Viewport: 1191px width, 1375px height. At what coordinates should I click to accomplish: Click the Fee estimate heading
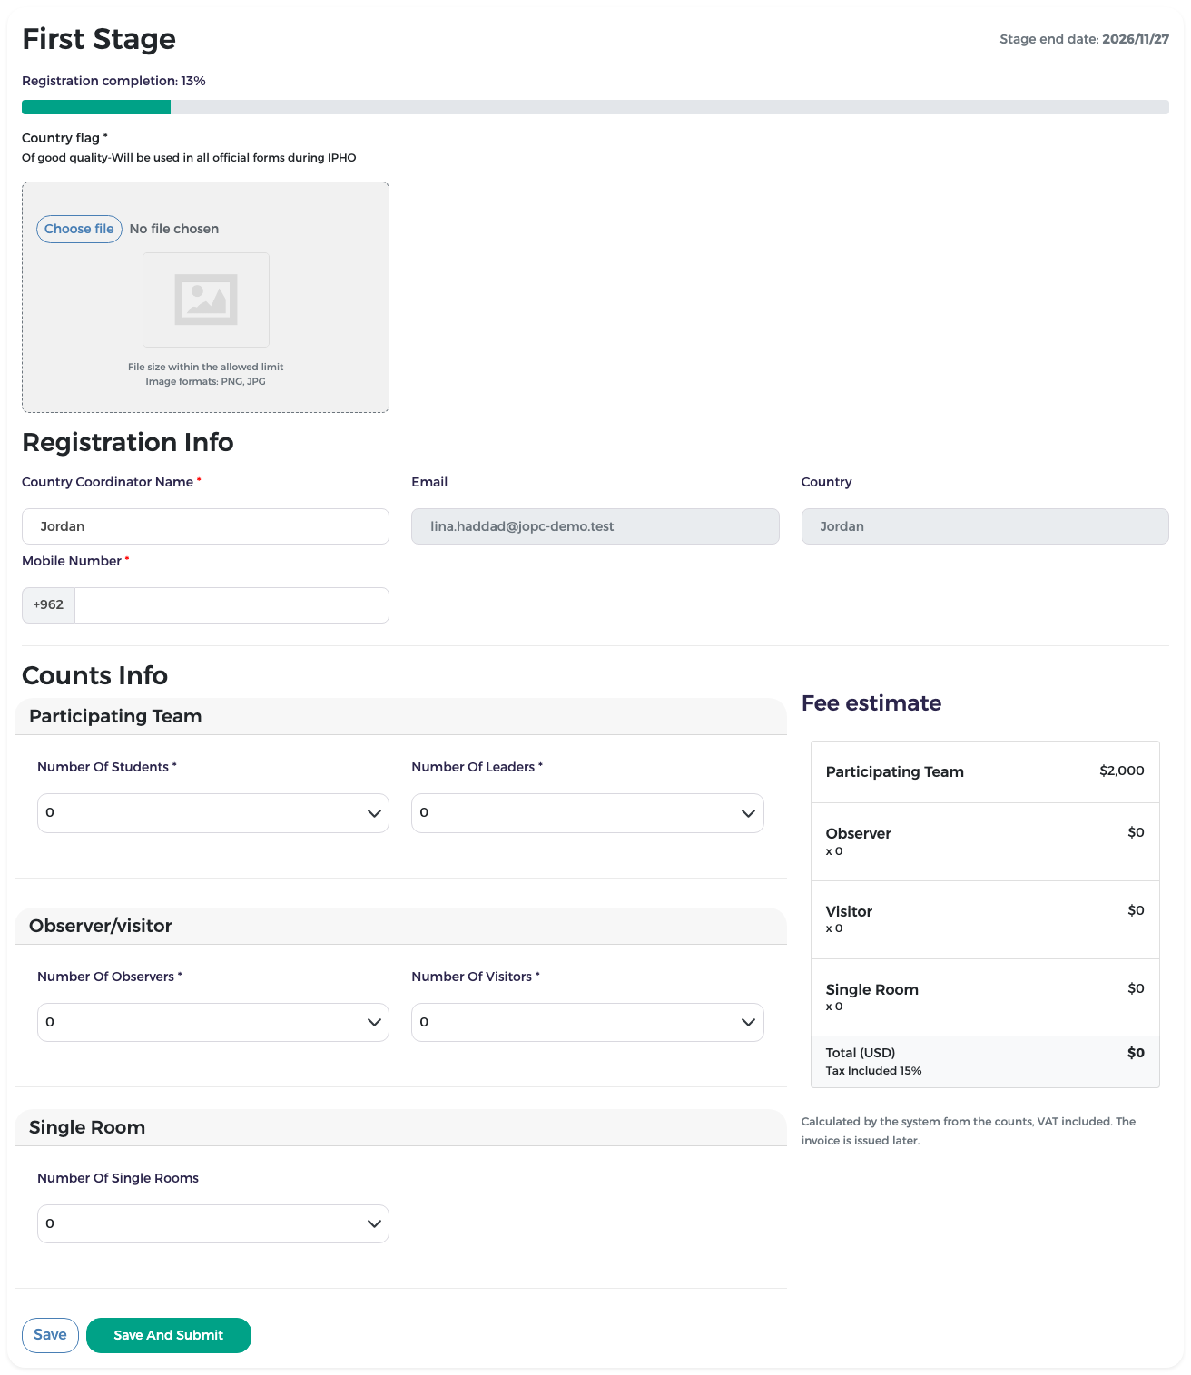pos(871,703)
